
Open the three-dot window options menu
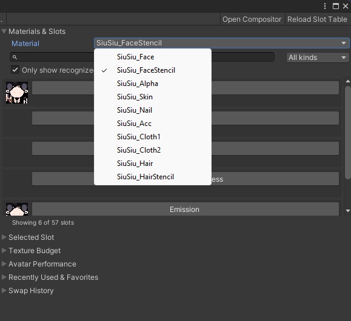(x=325, y=6)
